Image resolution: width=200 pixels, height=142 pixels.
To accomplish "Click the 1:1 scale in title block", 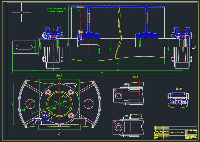I will (195, 132).
